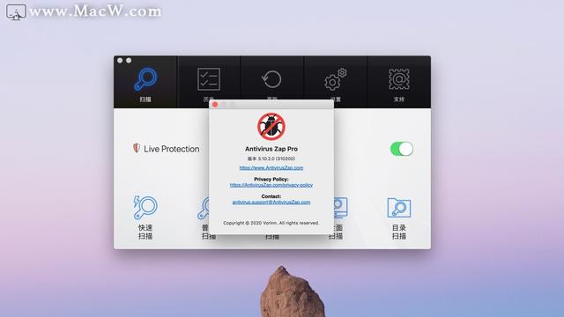Image resolution: width=564 pixels, height=317 pixels.
Task: Open the AntivirusZap.com privacy-policy link
Action: 271,185
